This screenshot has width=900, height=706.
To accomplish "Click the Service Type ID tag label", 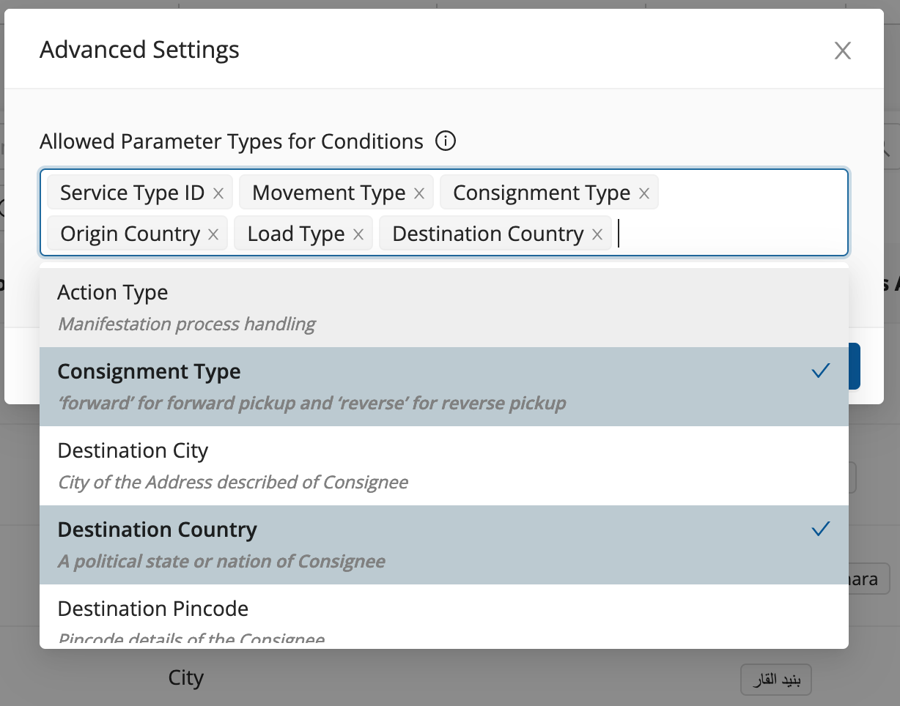I will tap(132, 193).
